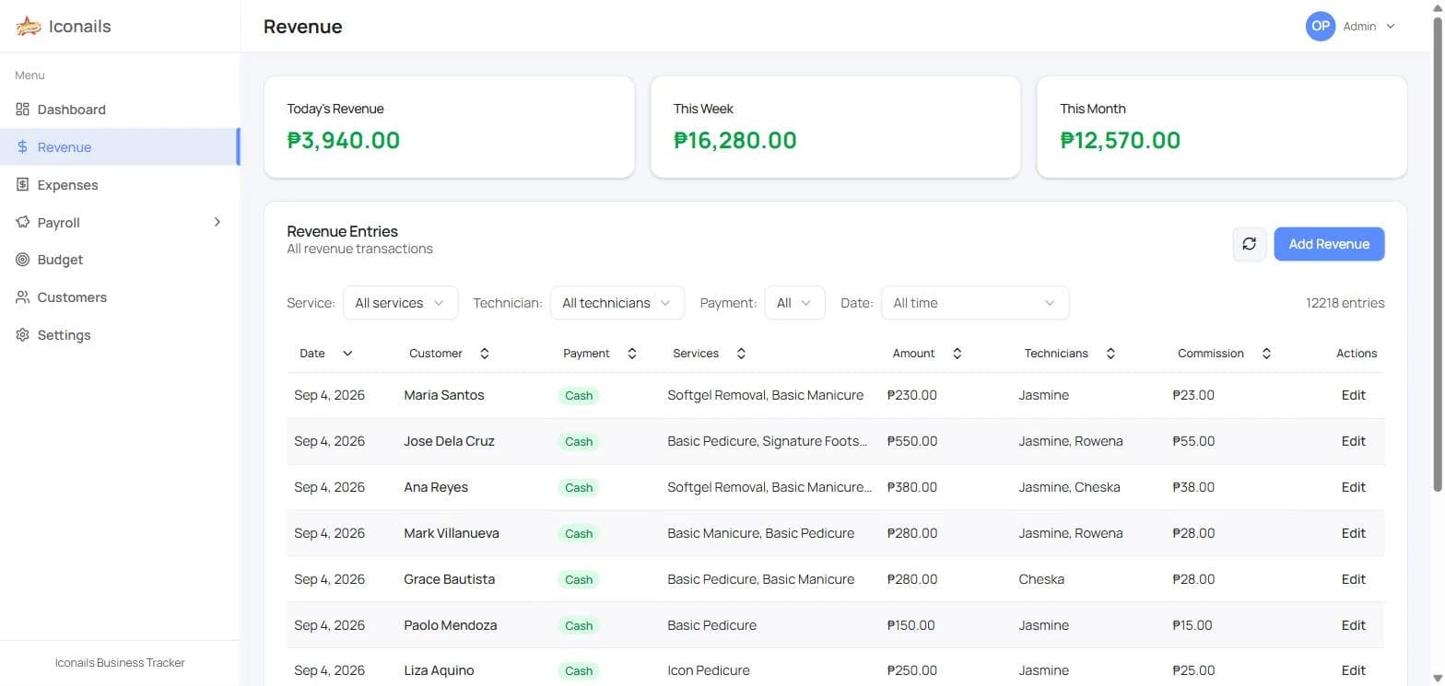Click the Budget target icon
Screen dimensions: 1445x686
click(23, 260)
